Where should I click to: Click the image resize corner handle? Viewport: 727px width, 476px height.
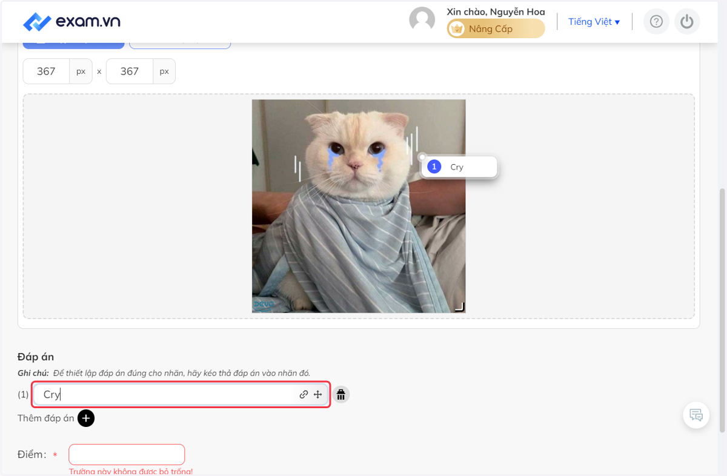tap(459, 307)
